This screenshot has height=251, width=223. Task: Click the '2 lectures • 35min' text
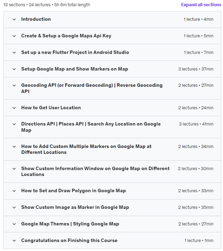click(x=196, y=207)
